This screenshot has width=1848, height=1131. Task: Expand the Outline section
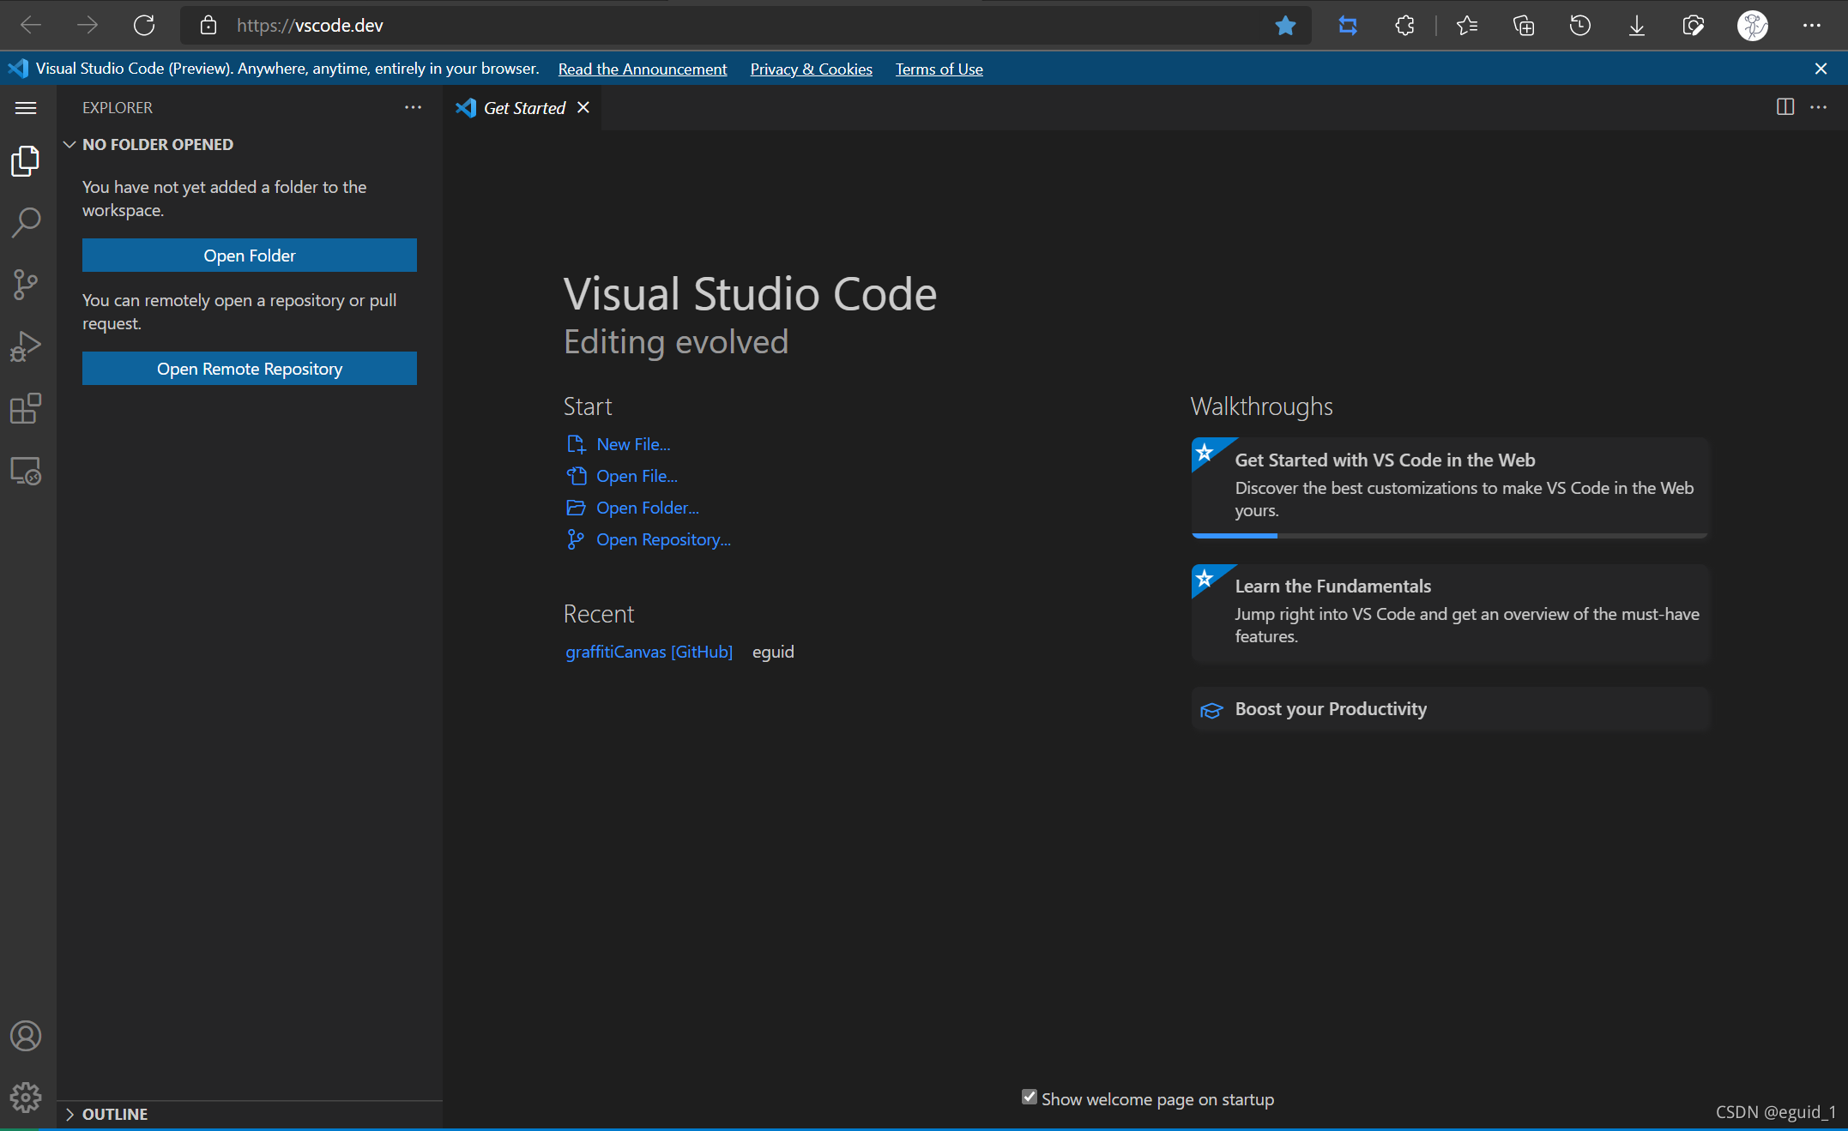[x=70, y=1114]
